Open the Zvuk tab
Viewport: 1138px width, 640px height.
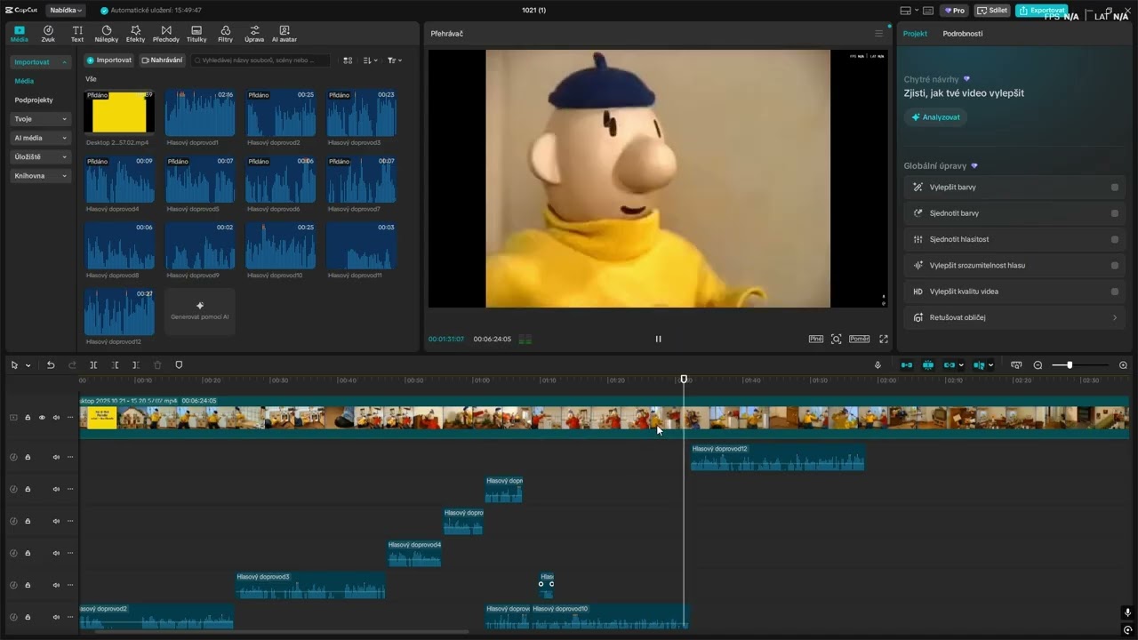(48, 34)
